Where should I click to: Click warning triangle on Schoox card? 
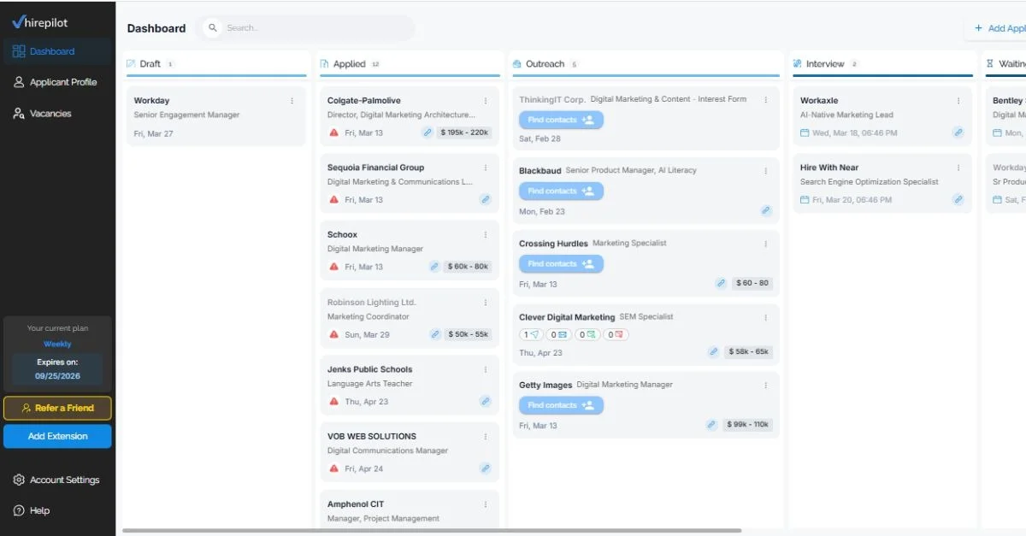[334, 267]
